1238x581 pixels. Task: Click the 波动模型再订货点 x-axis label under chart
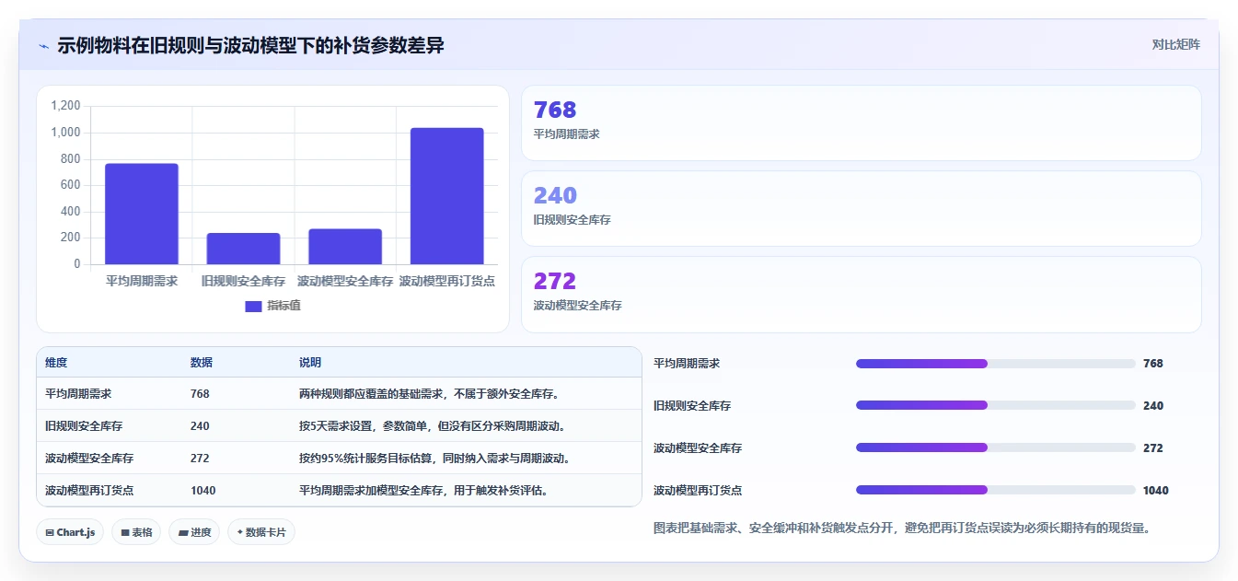click(x=447, y=281)
